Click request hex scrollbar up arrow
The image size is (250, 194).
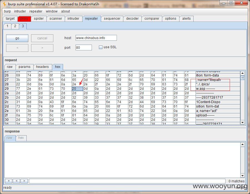point(242,73)
